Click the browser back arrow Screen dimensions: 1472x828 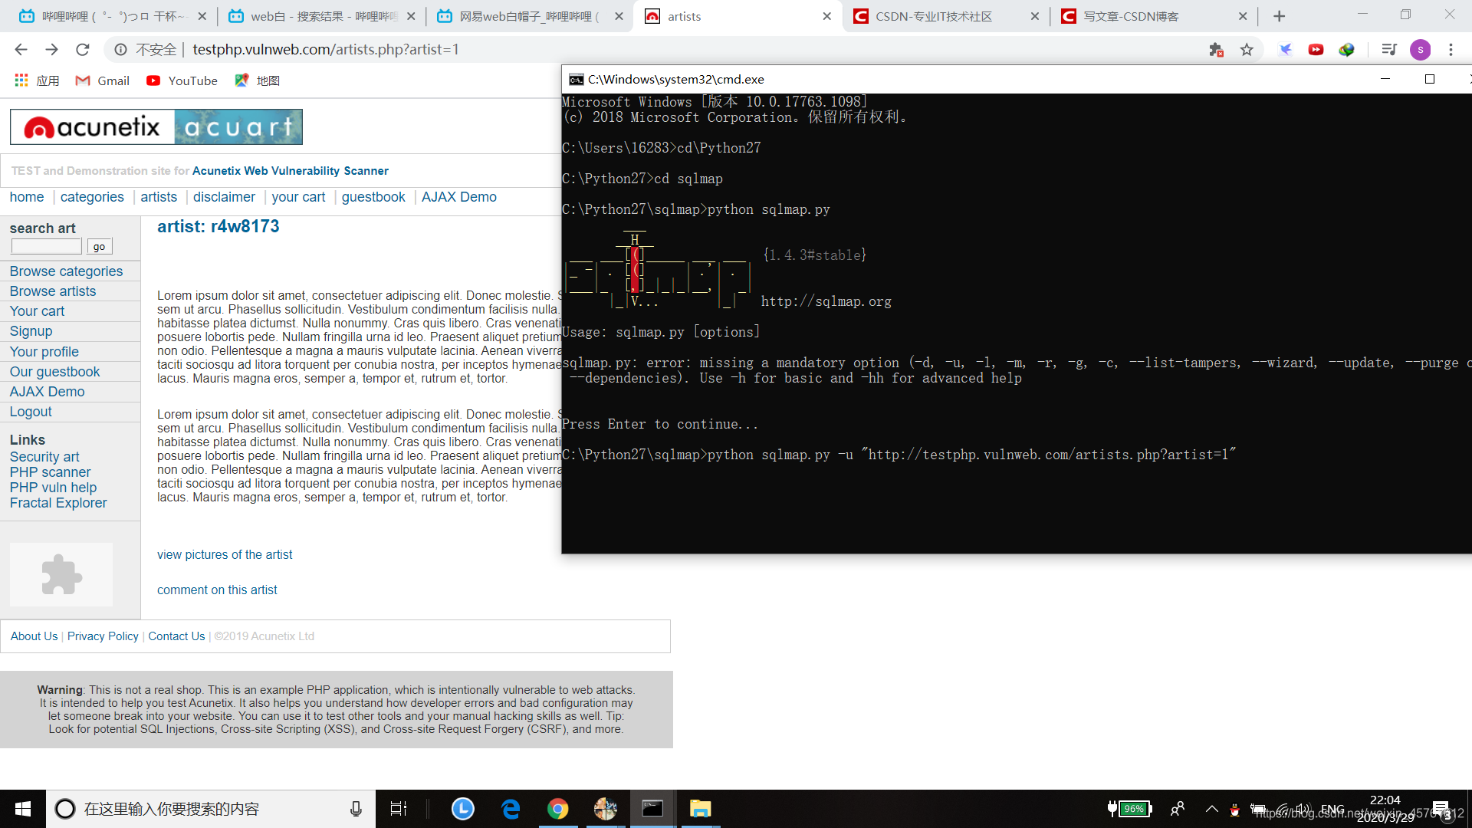tap(21, 50)
